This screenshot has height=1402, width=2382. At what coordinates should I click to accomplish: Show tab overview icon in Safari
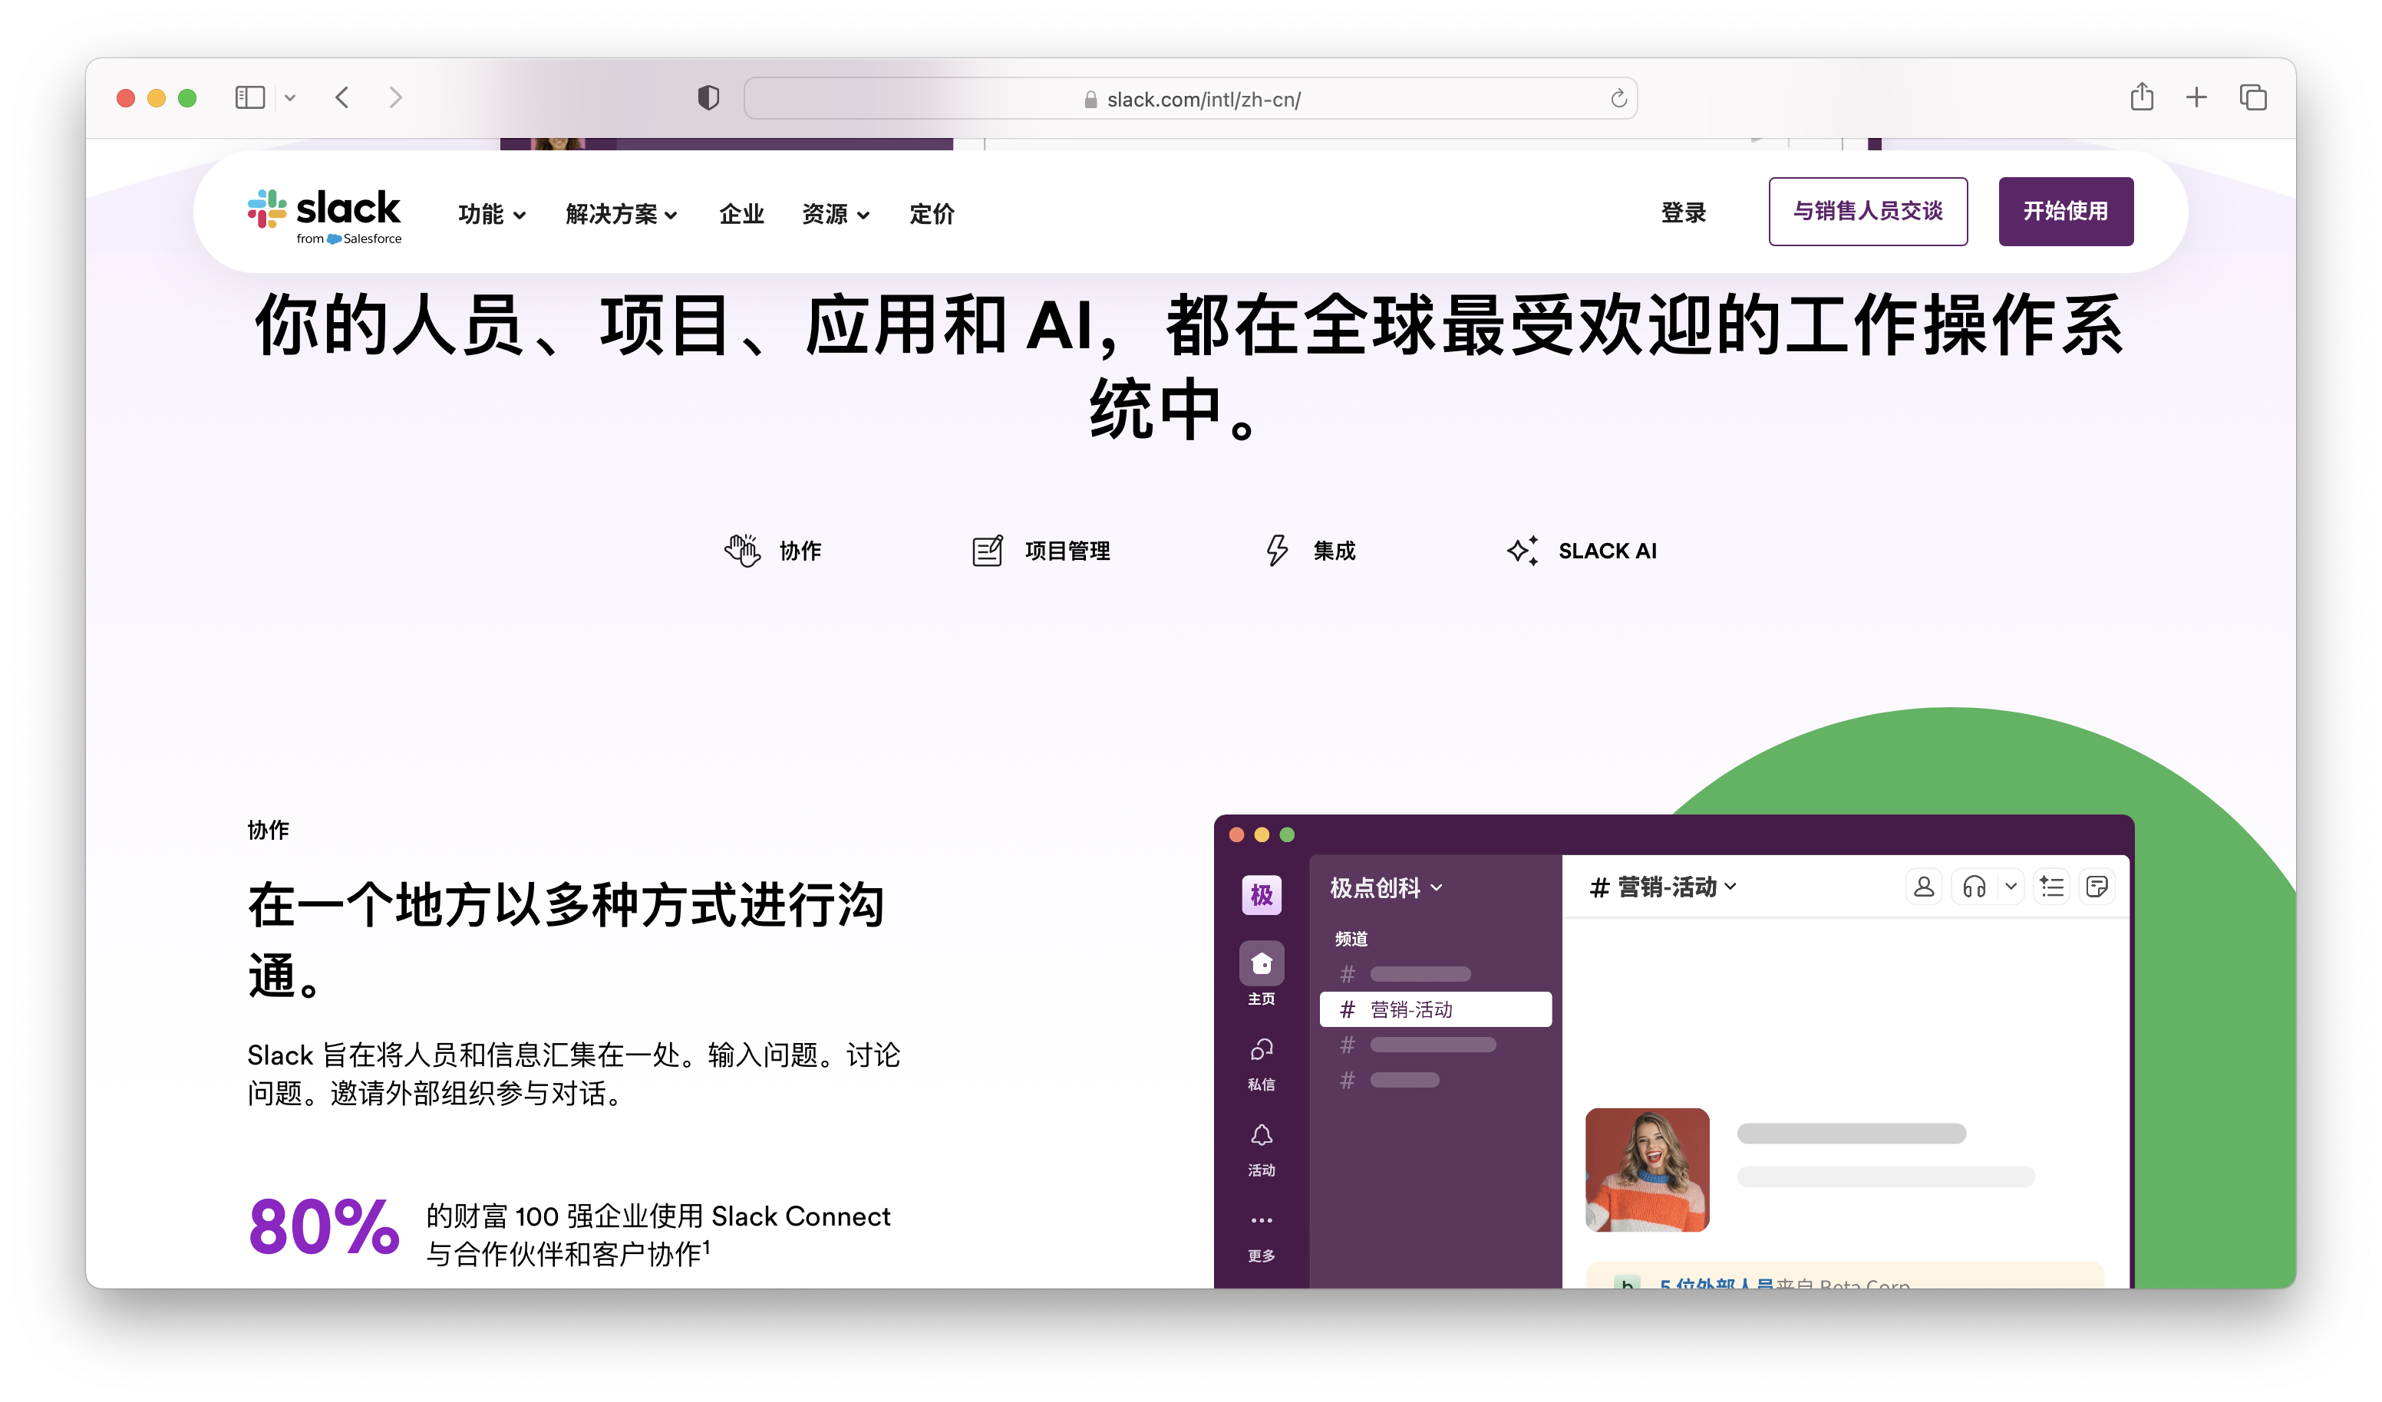click(x=2252, y=97)
